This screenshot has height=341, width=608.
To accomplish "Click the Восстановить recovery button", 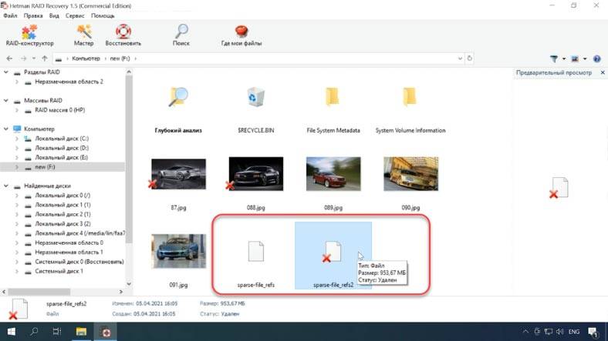I will point(123,35).
